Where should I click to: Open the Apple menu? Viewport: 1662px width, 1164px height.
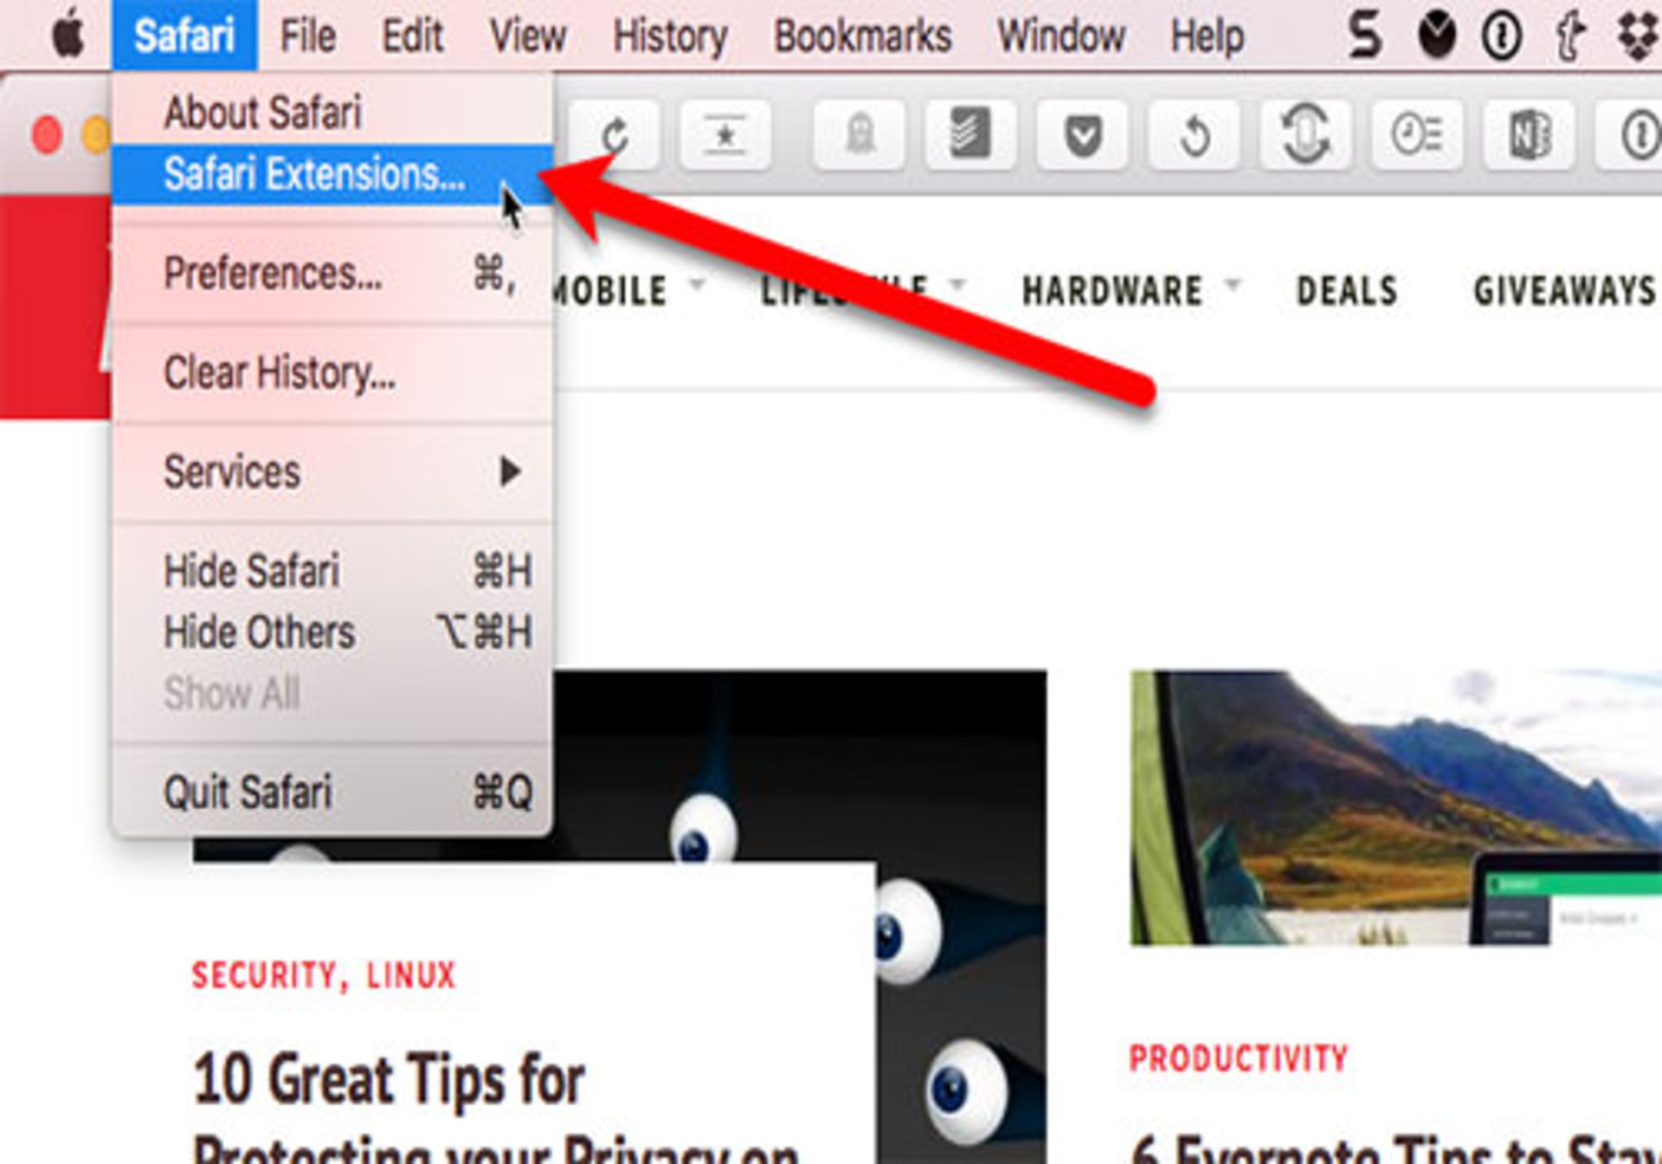tap(68, 36)
